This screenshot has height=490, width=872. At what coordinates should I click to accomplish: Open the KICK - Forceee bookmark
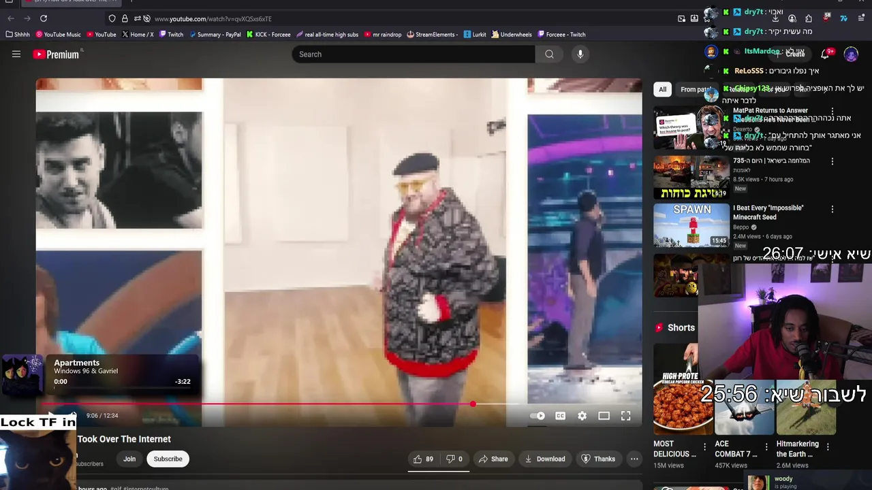pos(268,34)
